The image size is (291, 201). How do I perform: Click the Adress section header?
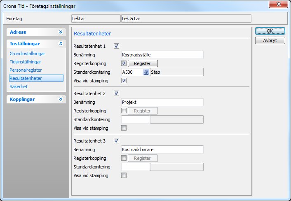[36, 32]
